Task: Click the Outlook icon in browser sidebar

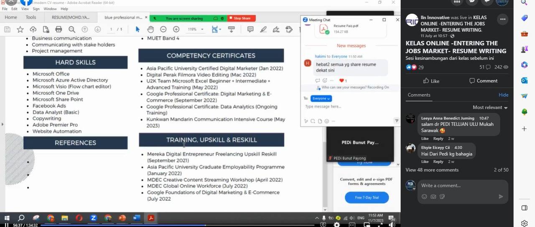Action: pyautogui.click(x=524, y=80)
